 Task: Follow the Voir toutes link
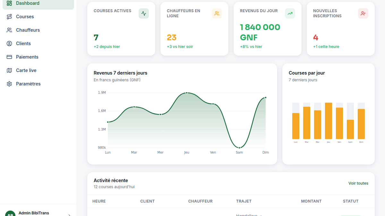[358, 183]
